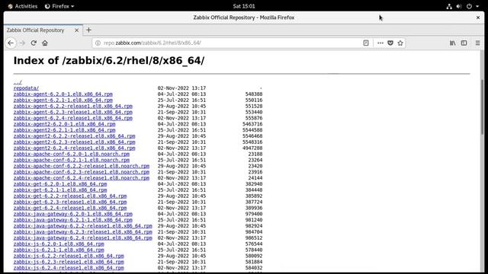Image resolution: width=488 pixels, height=274 pixels.
Task: Download zabbix-js-6.2.2-release1.el8.x86_64.rpm
Action: 69,256
